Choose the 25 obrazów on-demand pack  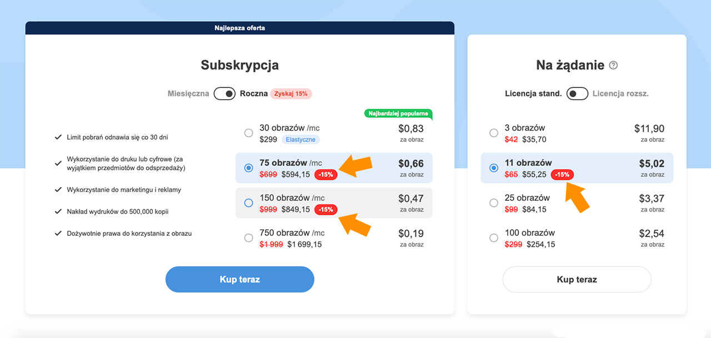click(x=494, y=203)
